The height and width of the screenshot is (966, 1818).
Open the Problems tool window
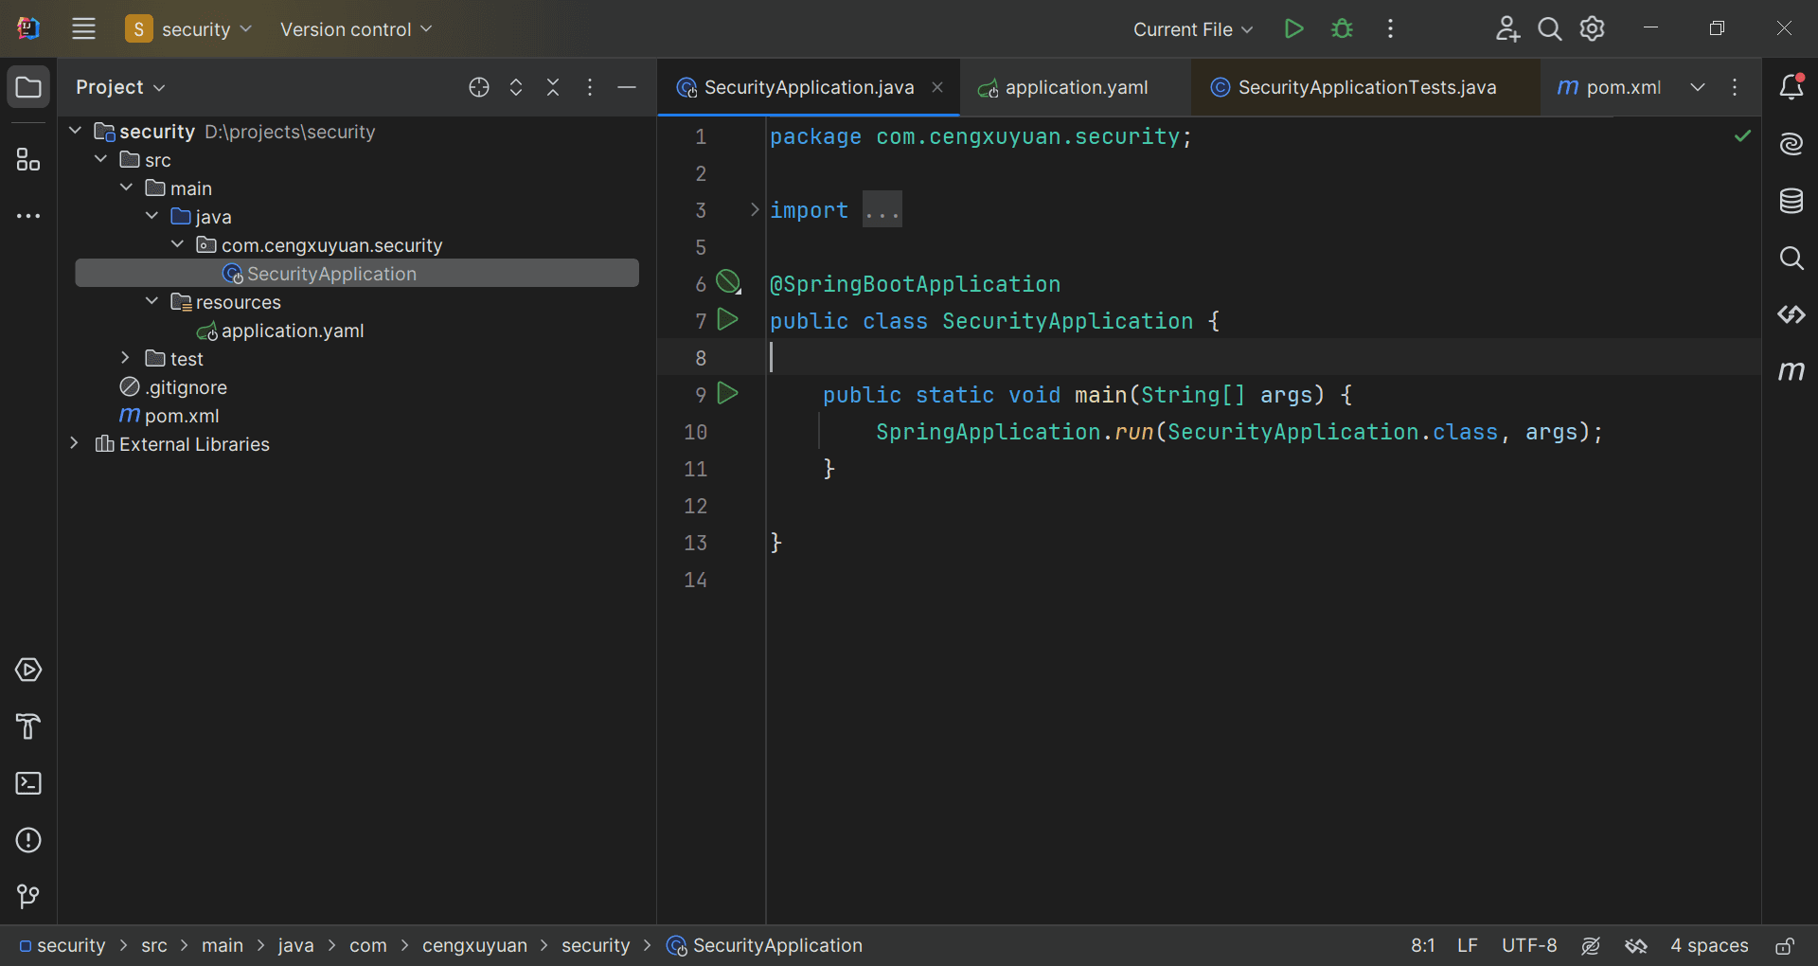click(x=28, y=840)
